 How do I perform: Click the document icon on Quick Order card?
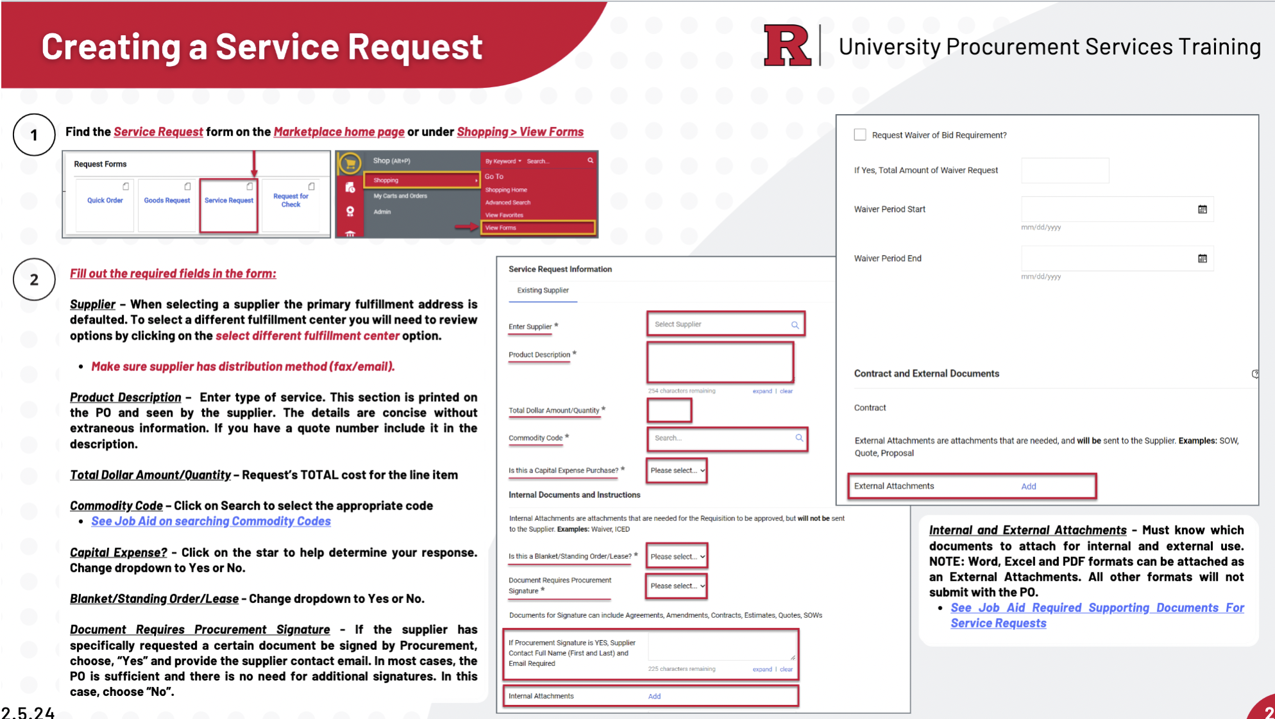[x=126, y=186]
